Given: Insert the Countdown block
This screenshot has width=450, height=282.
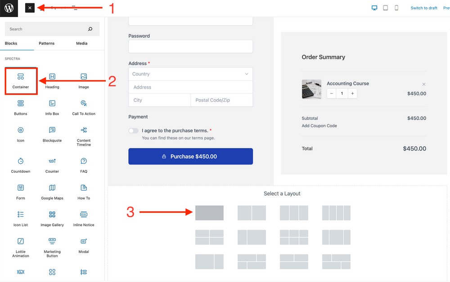Looking at the screenshot, I should point(21,165).
